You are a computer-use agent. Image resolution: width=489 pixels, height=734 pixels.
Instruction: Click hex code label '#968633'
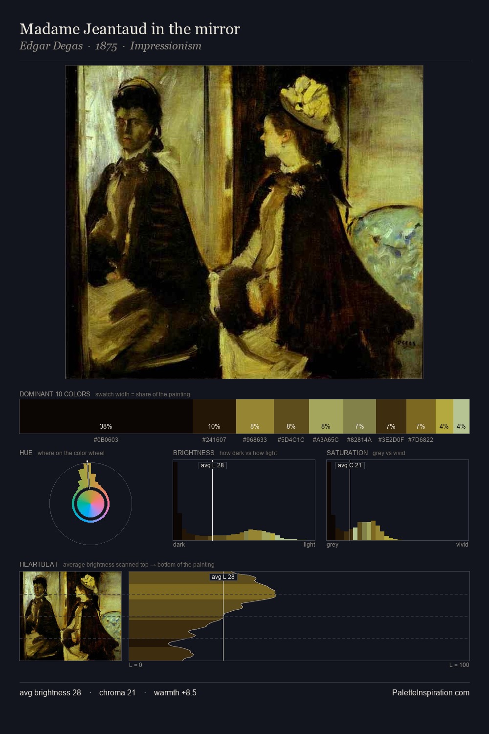click(255, 440)
